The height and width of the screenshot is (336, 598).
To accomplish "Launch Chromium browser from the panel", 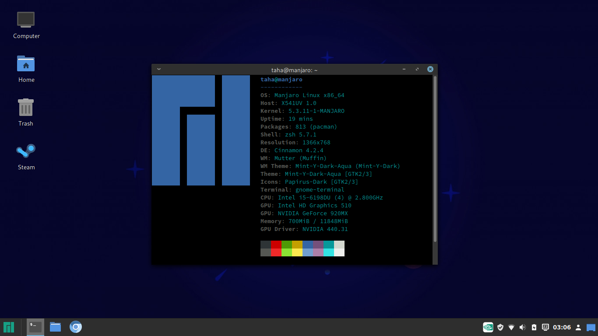I will click(x=76, y=327).
